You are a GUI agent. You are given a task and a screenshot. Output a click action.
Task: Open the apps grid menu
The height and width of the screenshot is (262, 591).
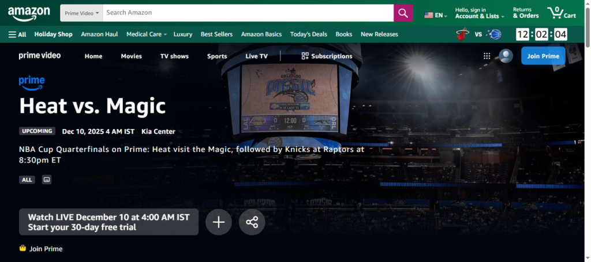(487, 56)
